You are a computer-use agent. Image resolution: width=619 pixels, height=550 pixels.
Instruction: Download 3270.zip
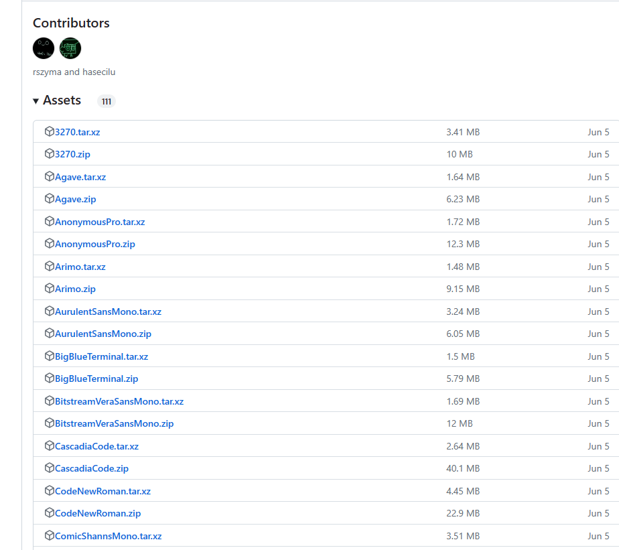coord(72,154)
